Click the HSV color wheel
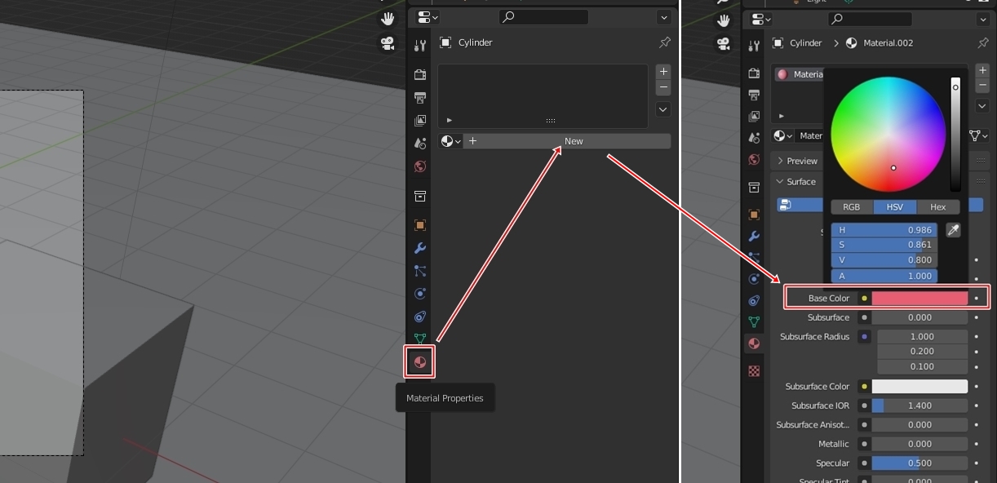The image size is (997, 483). pyautogui.click(x=888, y=135)
